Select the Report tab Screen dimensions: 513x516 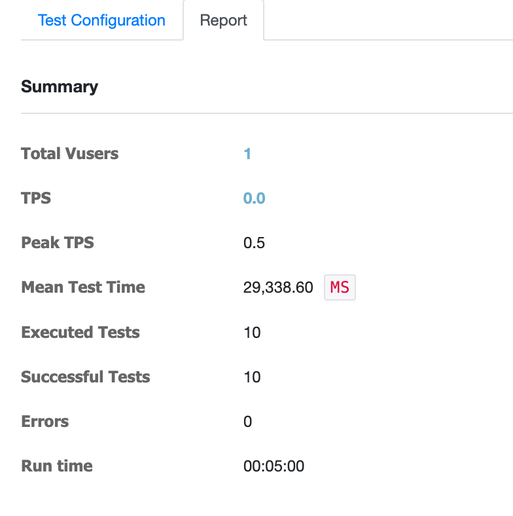point(224,20)
